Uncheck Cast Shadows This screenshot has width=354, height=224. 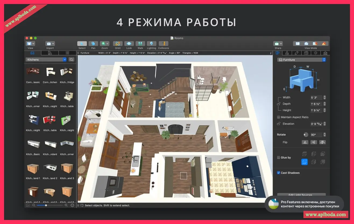(x=278, y=173)
